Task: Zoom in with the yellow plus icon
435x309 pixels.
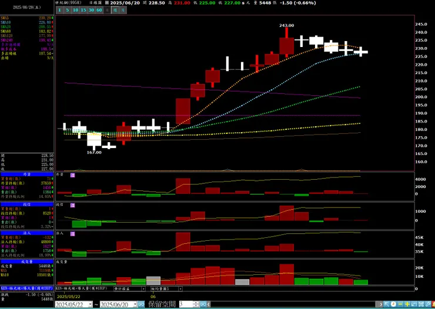Action: (x=407, y=304)
